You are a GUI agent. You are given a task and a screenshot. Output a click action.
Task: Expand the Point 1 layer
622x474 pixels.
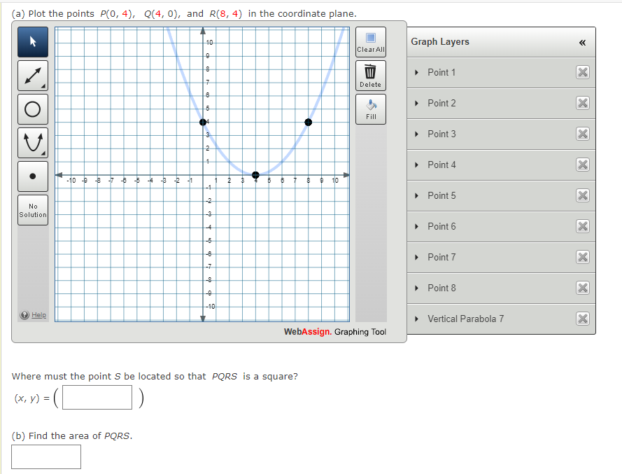[416, 72]
